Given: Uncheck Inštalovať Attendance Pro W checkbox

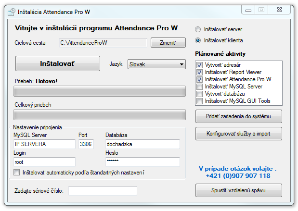Looking at the screenshot, I should click(199, 79).
